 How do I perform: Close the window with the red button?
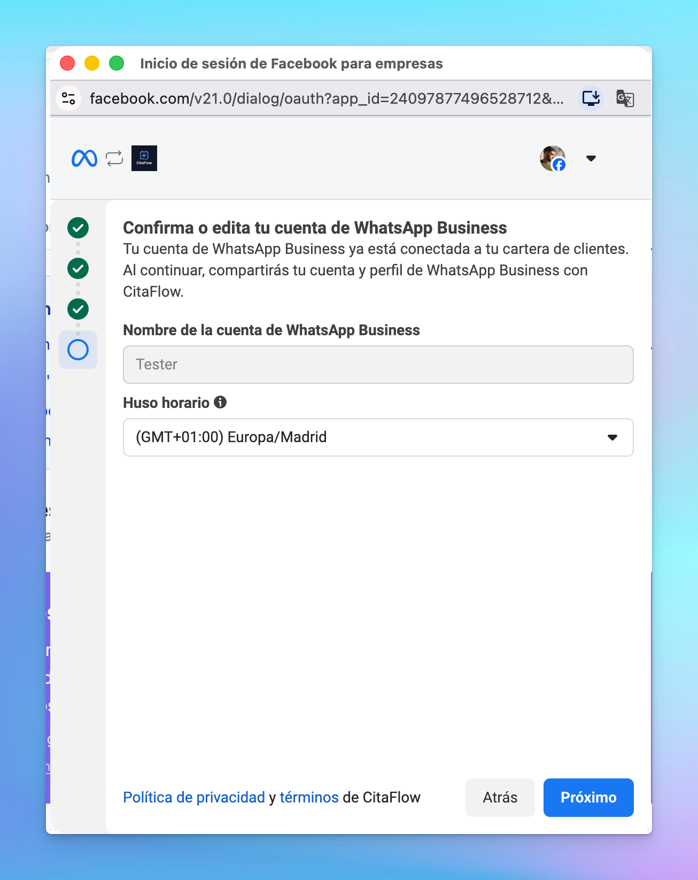[67, 63]
